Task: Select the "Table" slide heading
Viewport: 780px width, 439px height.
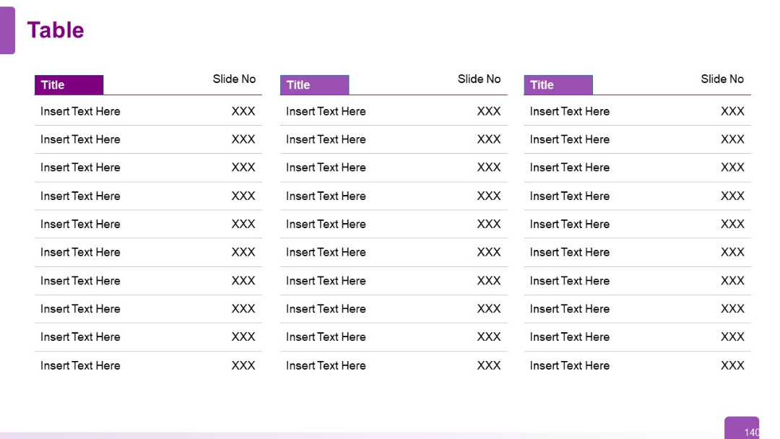Action: [x=55, y=30]
